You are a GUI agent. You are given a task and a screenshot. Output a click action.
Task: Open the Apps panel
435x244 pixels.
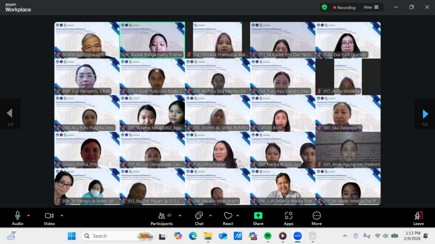[288, 218]
